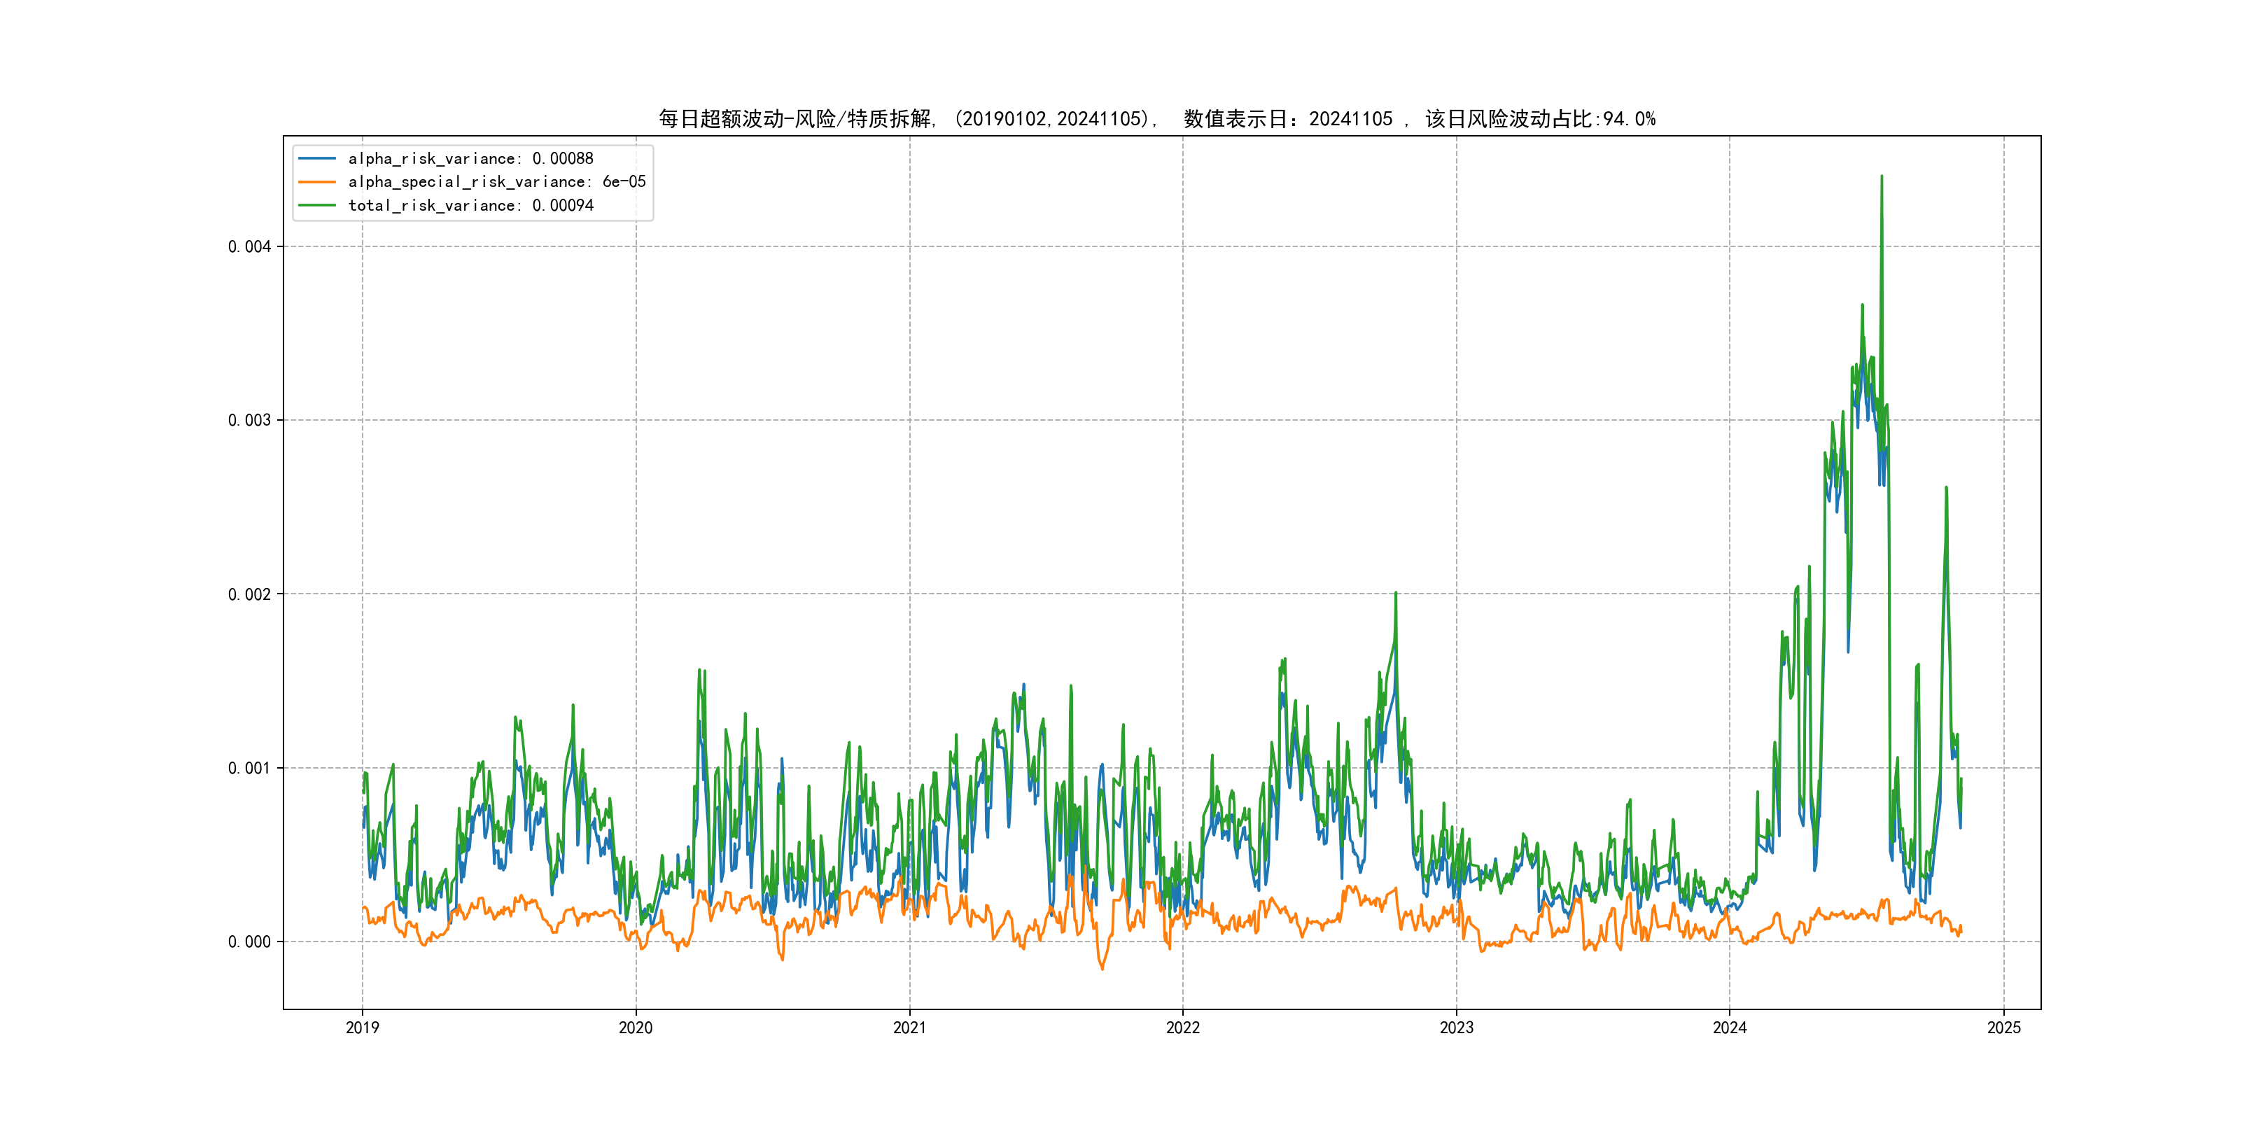2268x1134 pixels.
Task: Click the 0.000 y-axis tick label
Action: (x=249, y=942)
